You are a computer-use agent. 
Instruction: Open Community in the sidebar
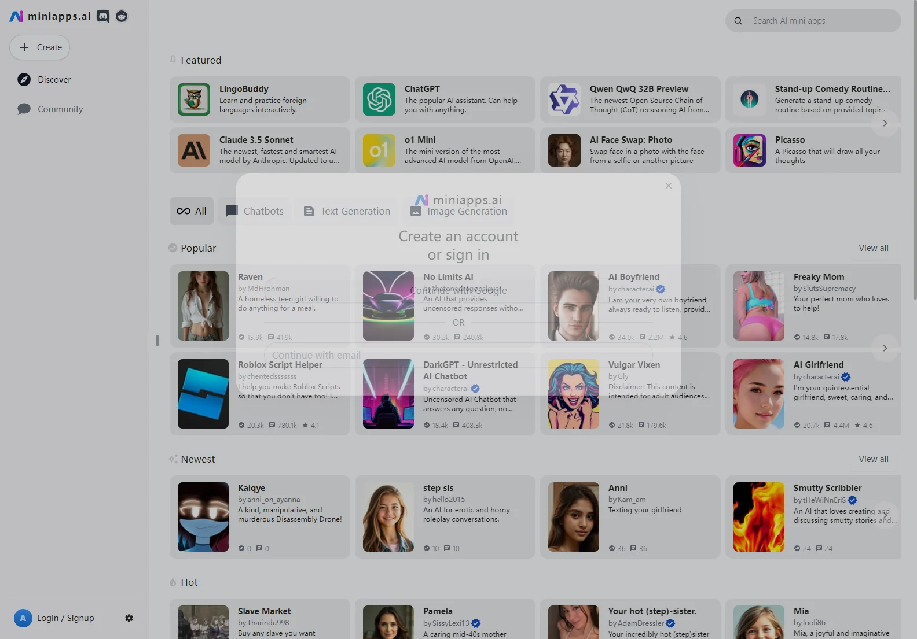50,109
